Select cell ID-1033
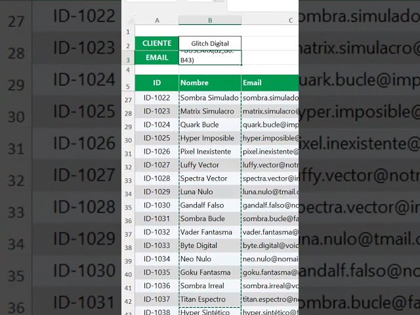 click(157, 245)
